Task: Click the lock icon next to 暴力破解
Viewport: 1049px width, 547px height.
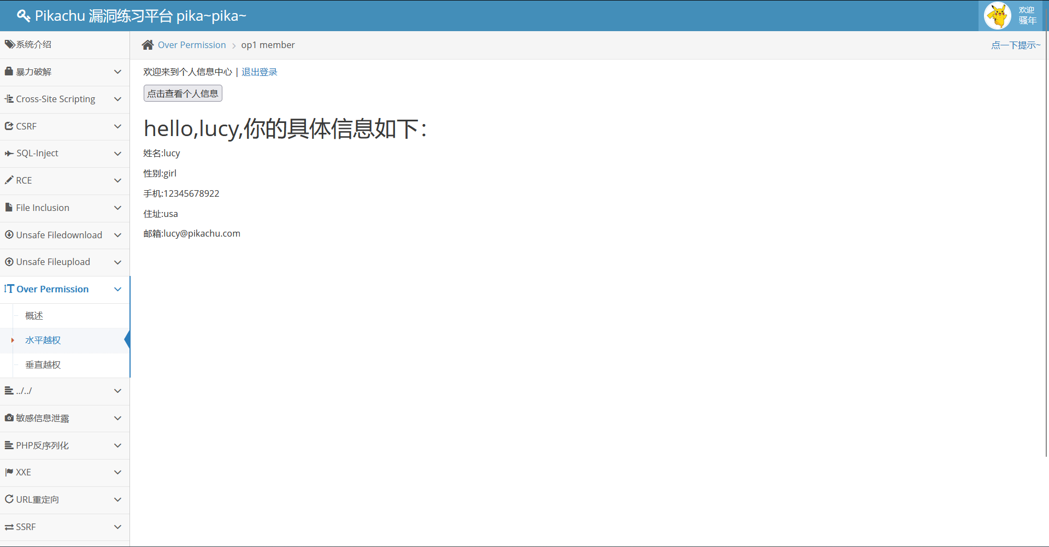Action: coord(9,72)
